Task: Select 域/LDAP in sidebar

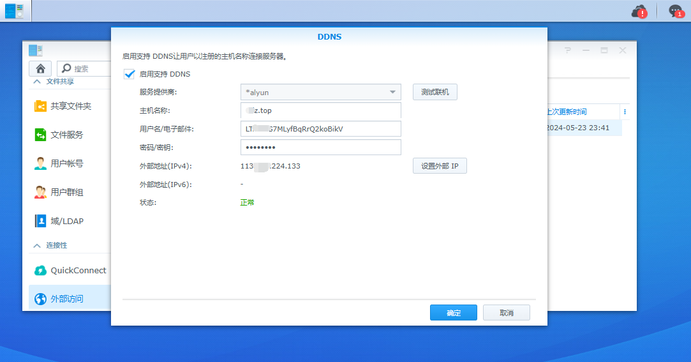Action: tap(67, 222)
